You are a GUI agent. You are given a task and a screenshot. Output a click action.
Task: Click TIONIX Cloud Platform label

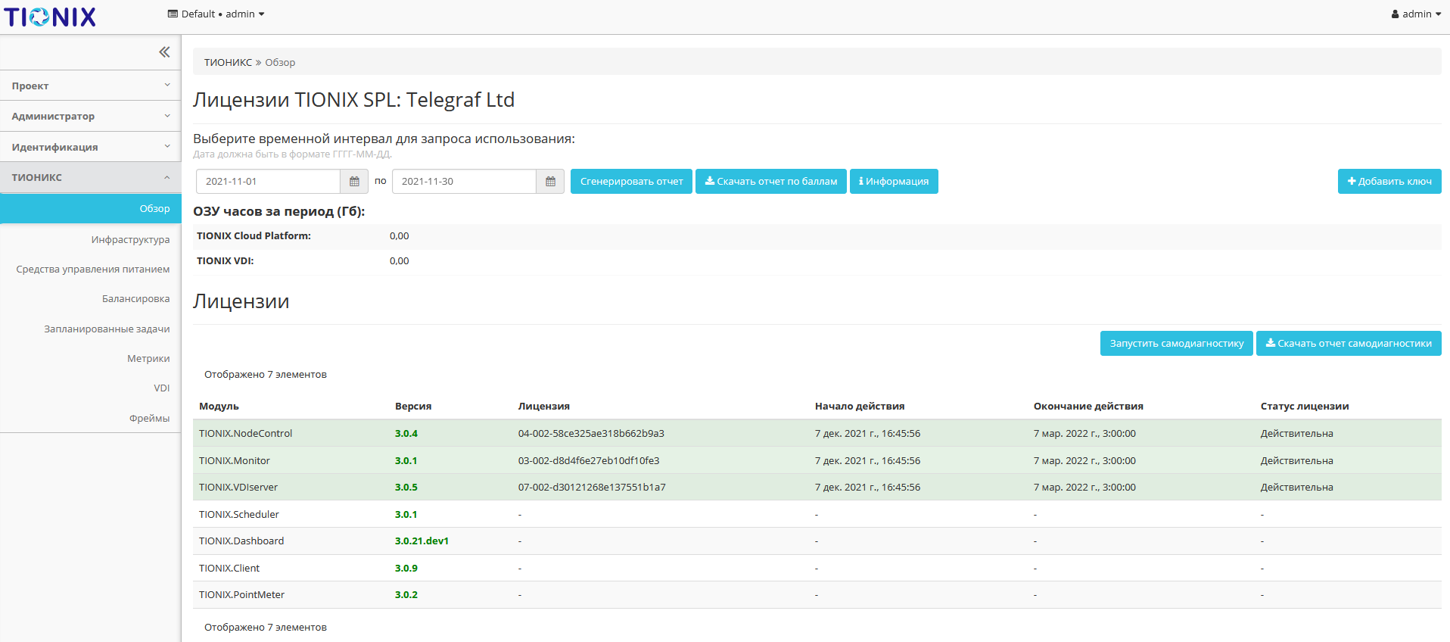(x=254, y=235)
